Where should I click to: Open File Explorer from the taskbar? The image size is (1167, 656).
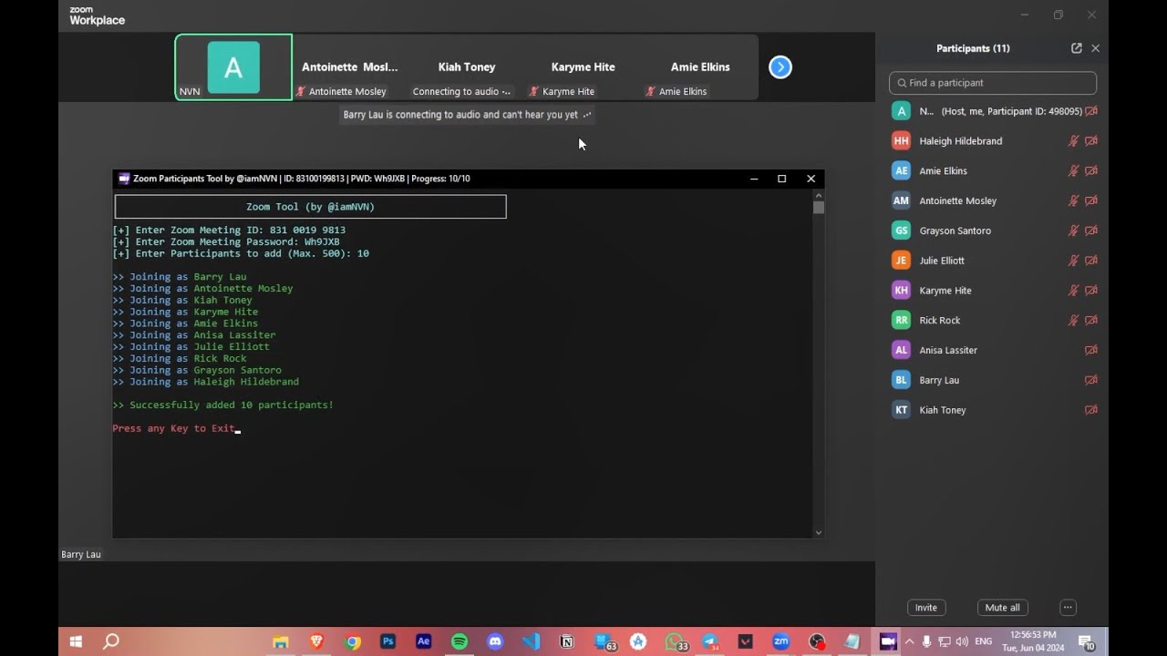tap(281, 641)
